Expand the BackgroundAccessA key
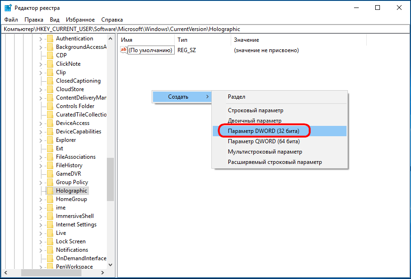Screen dimensions: 411x279 (x=40, y=47)
